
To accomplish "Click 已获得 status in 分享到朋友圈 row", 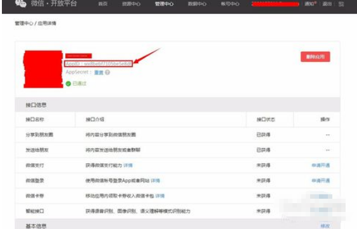I will (263, 134).
